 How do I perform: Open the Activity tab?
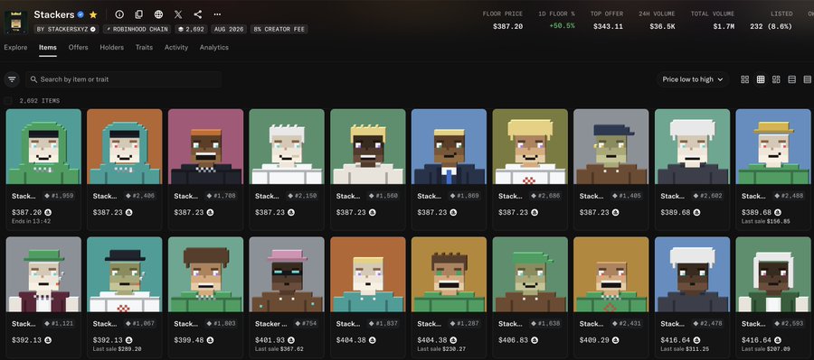point(176,47)
